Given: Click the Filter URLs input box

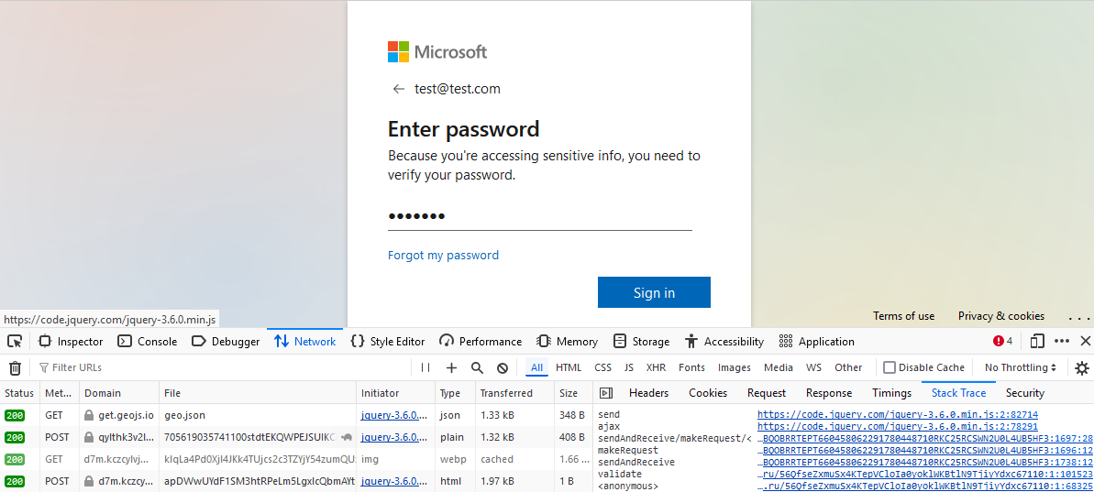Looking at the screenshot, I should click(x=223, y=367).
